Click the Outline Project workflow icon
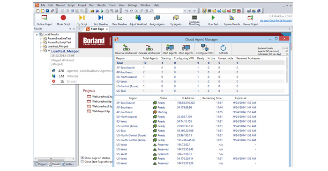 point(45,18)
